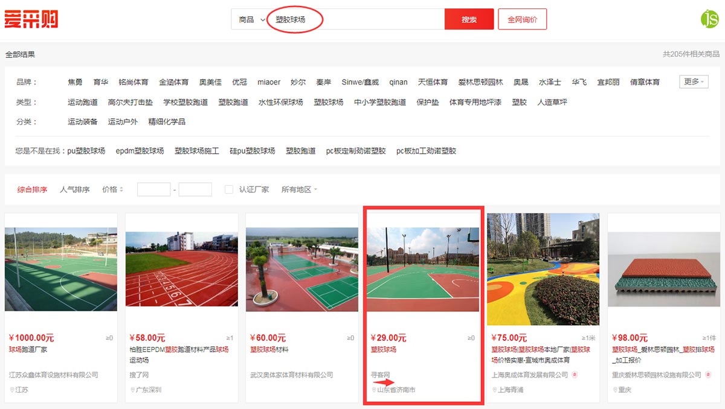Click the 全网询价 button
Viewport: 725px width, 409px height.
pos(522,19)
